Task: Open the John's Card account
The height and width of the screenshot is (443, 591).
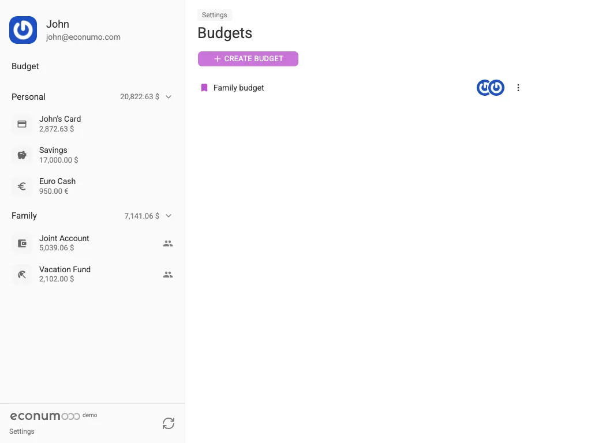Action: (92, 124)
